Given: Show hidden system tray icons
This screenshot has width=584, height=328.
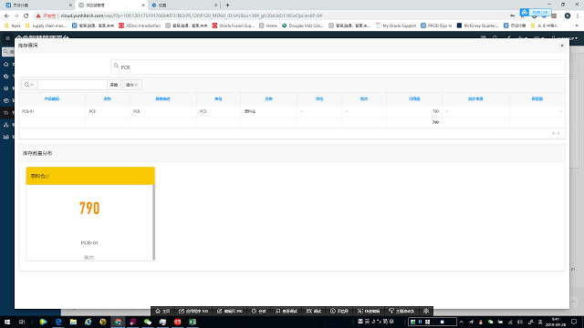Looking at the screenshot, I should [462, 322].
